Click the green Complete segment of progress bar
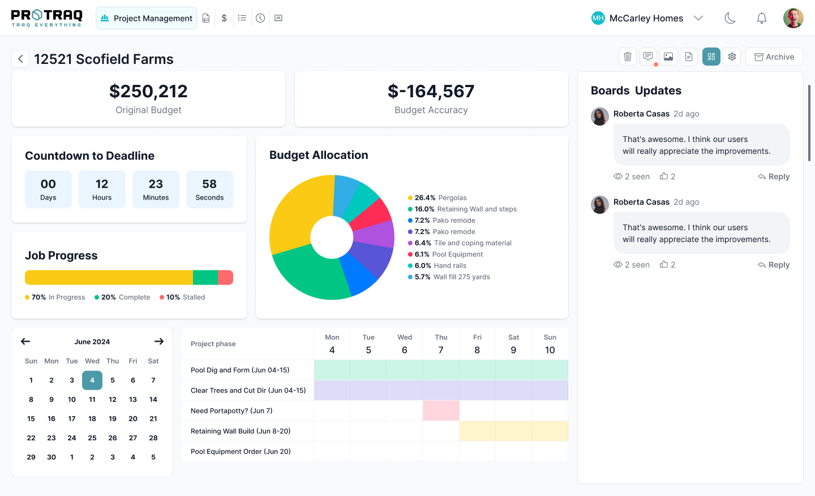815x496 pixels. [205, 278]
